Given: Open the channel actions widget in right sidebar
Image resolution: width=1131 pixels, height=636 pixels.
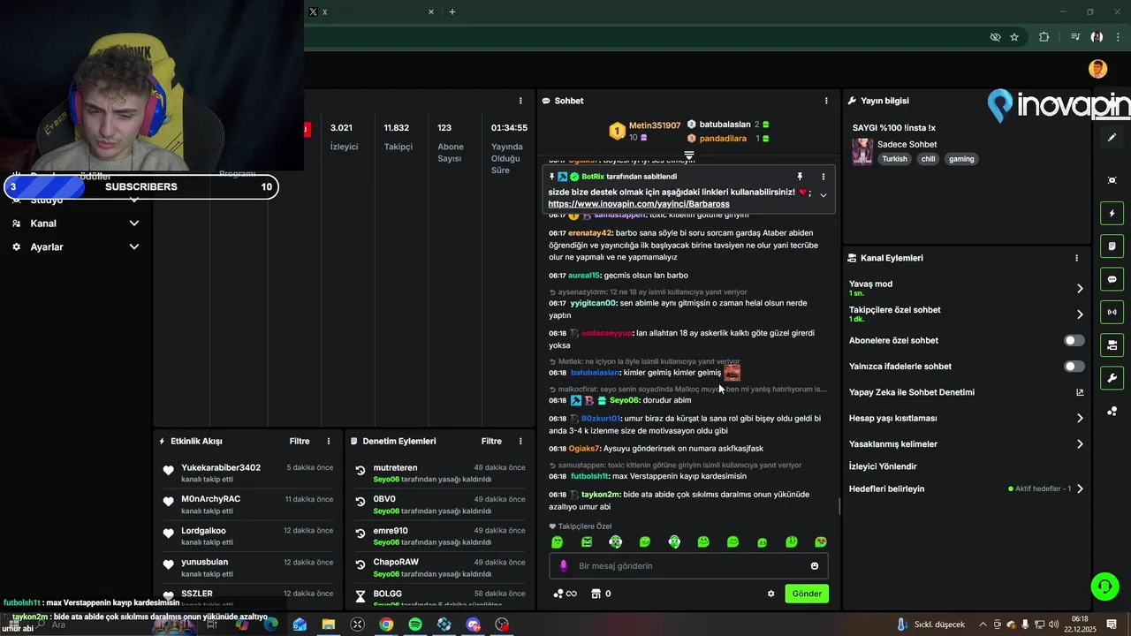Looking at the screenshot, I should click(x=1112, y=345).
